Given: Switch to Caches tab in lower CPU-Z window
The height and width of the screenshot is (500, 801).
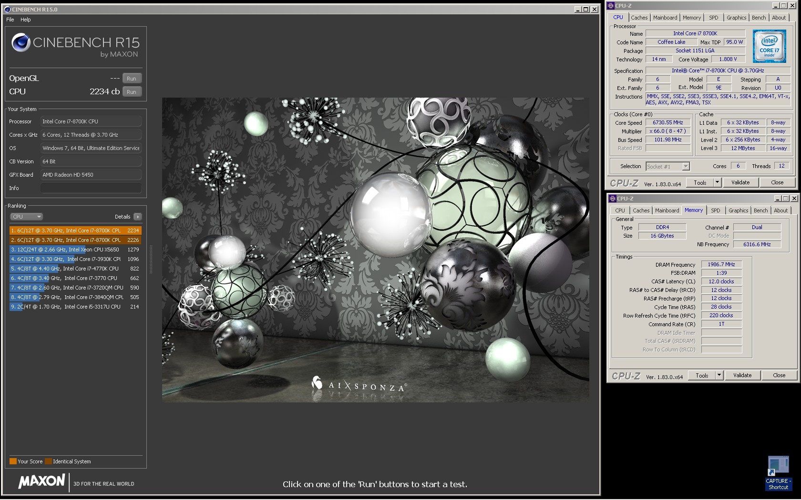Looking at the screenshot, I should click(x=641, y=210).
